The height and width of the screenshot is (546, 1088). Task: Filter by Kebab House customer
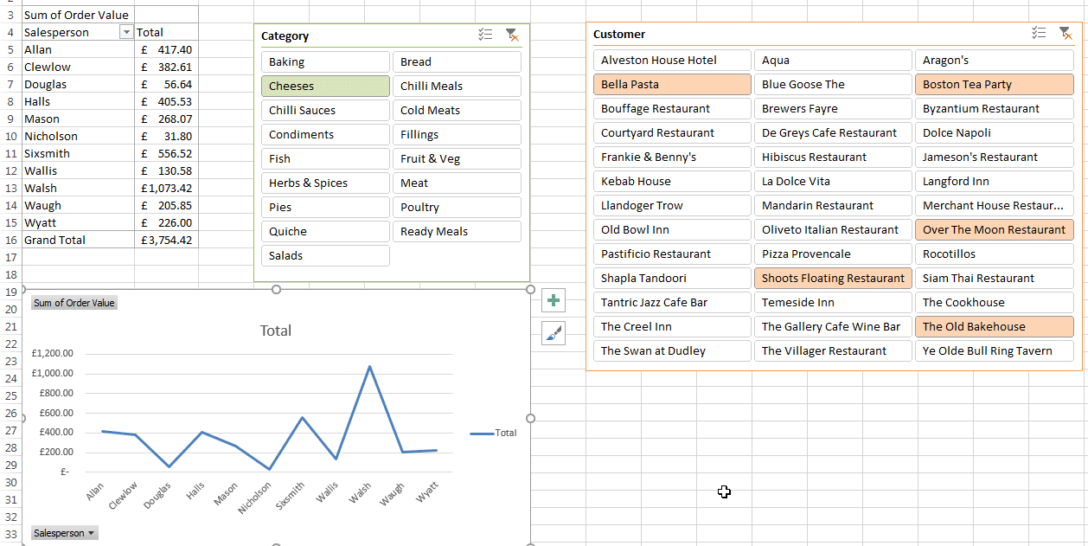[x=672, y=181]
